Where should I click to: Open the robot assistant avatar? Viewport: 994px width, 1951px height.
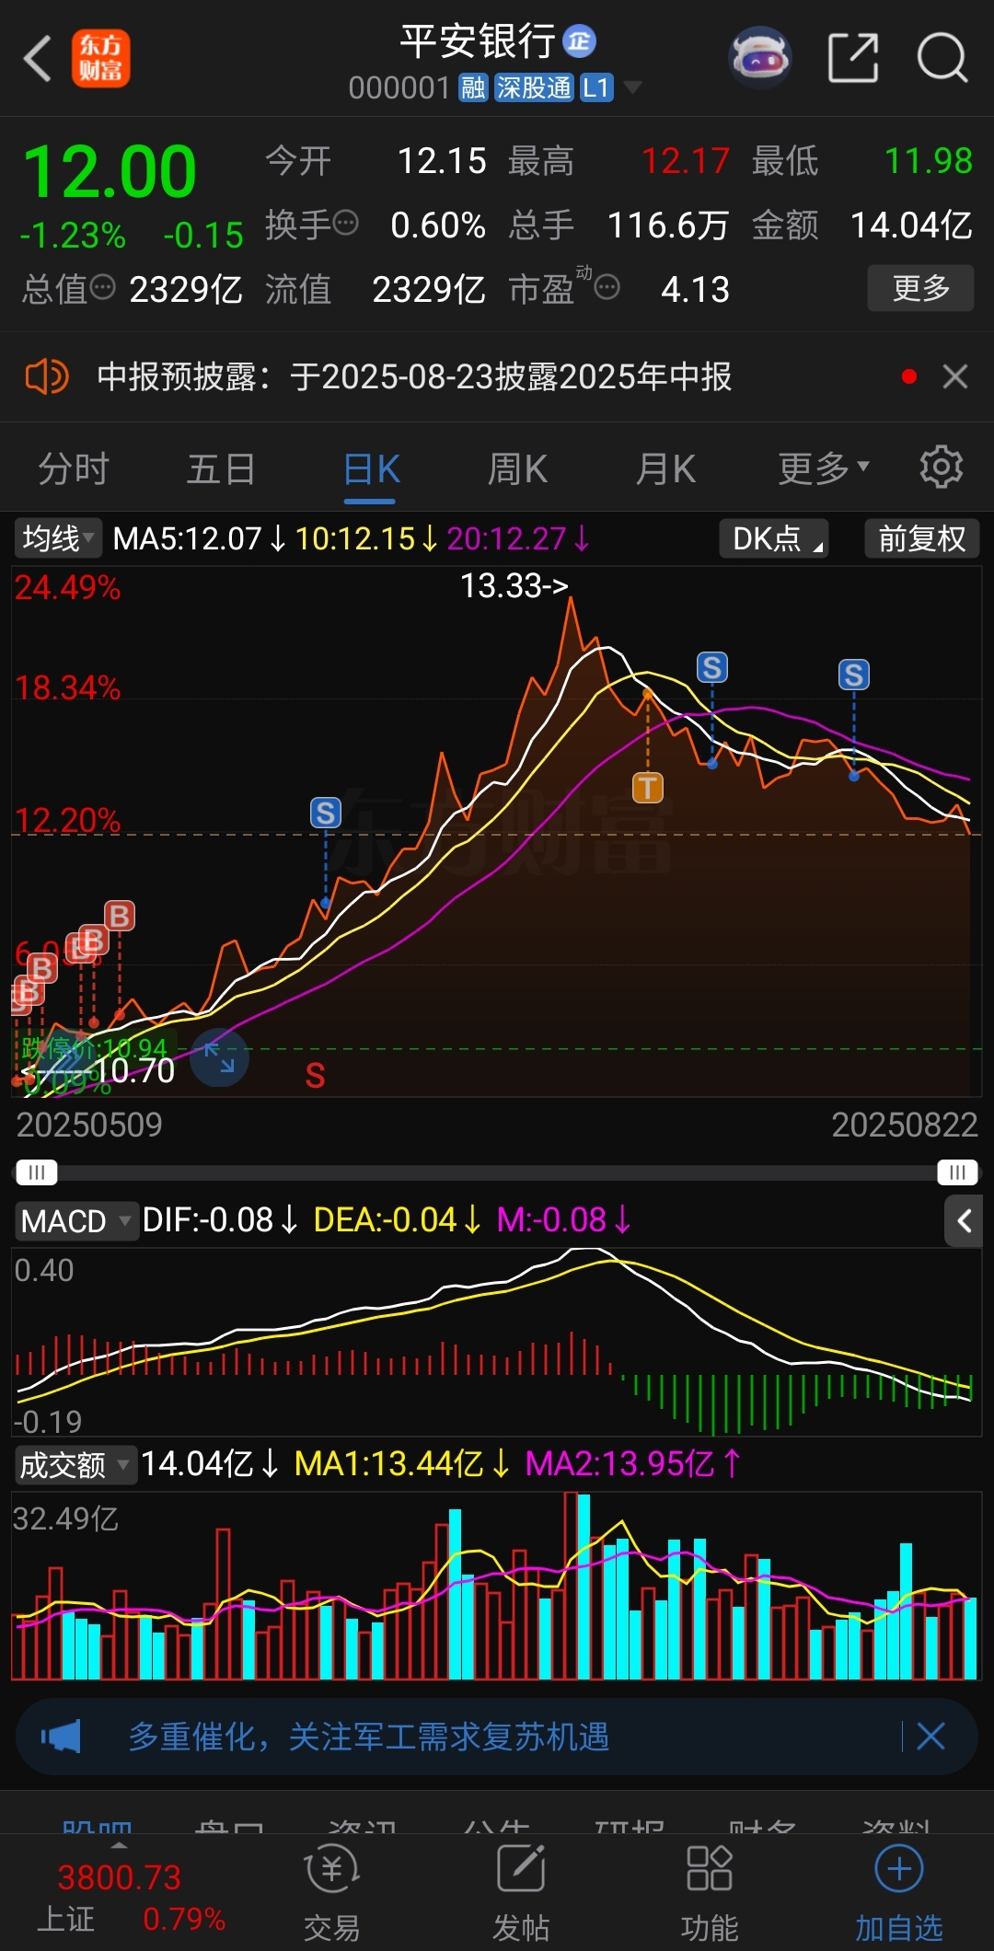click(760, 58)
